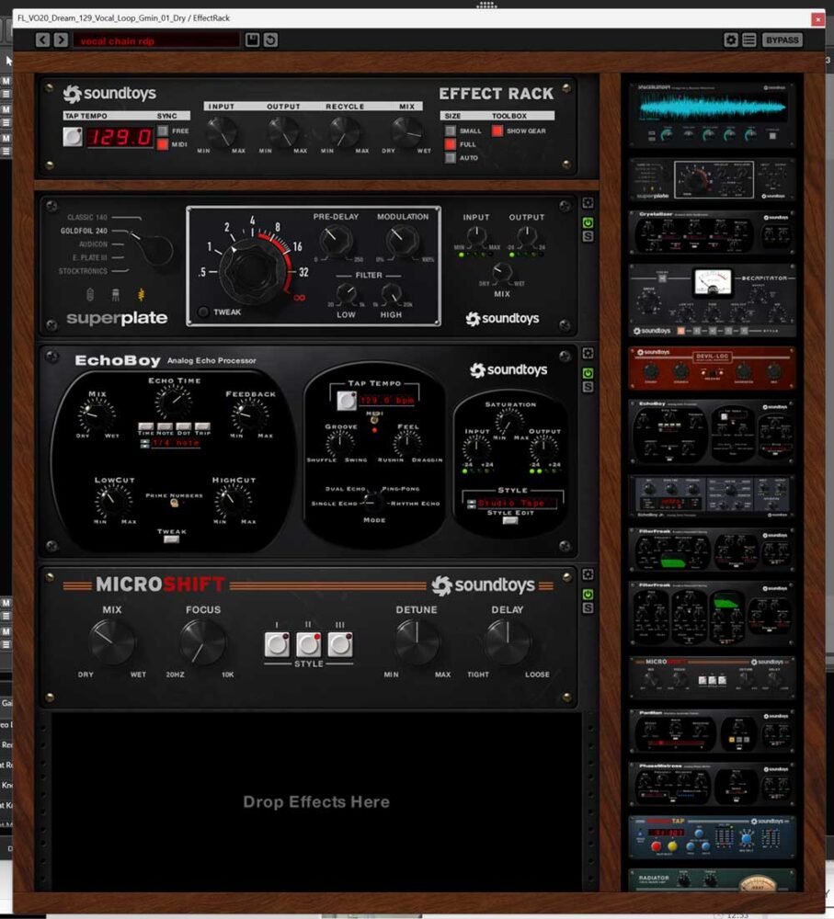This screenshot has width=834, height=919.
Task: Click the revert preset circular arrow icon
Action: [270, 40]
